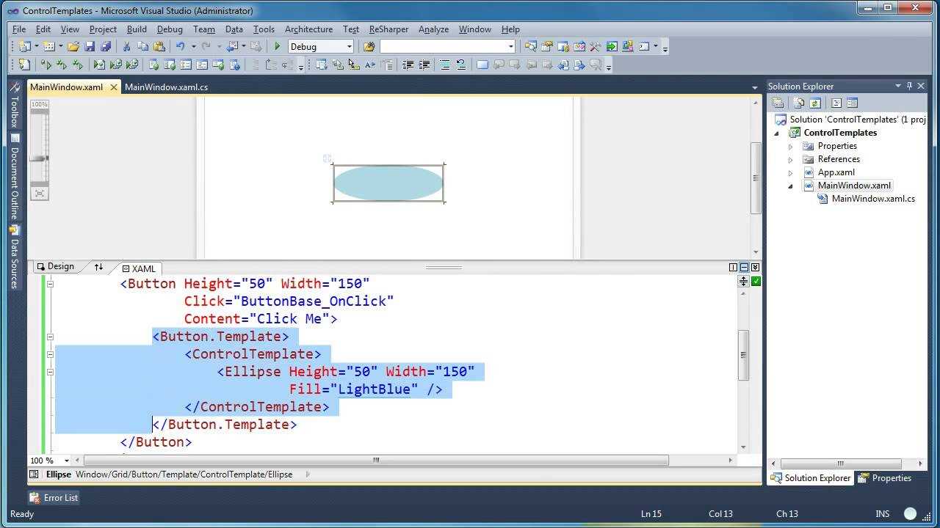The image size is (940, 528).
Task: Decrease line indent using the toolbar icon
Action: pos(408,65)
